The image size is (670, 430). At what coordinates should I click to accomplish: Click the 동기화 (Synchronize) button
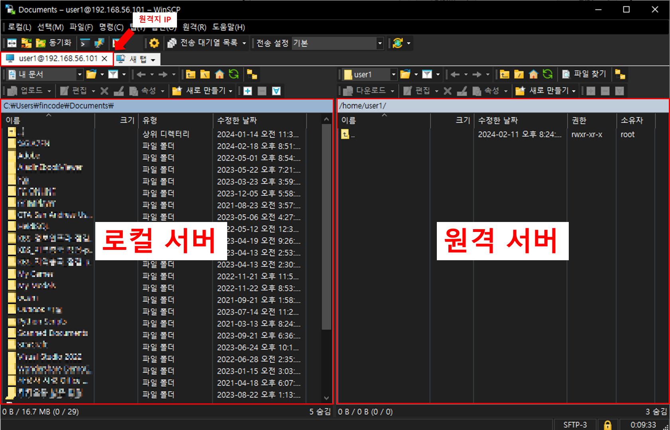[x=54, y=43]
